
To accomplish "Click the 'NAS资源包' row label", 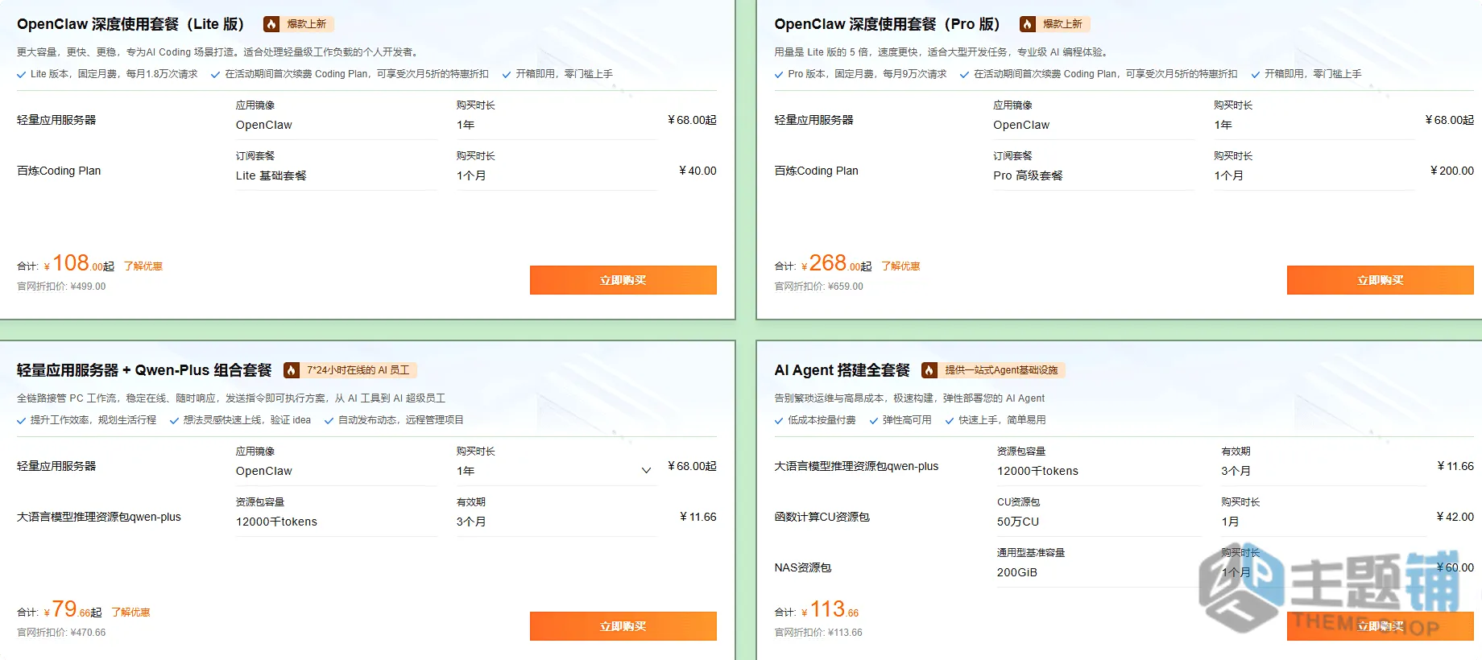I will 802,567.
